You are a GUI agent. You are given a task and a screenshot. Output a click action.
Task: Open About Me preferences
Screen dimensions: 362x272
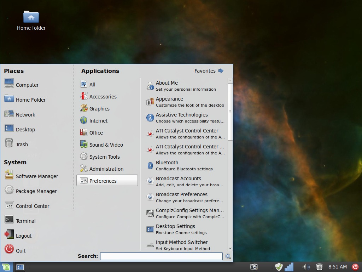pos(185,86)
